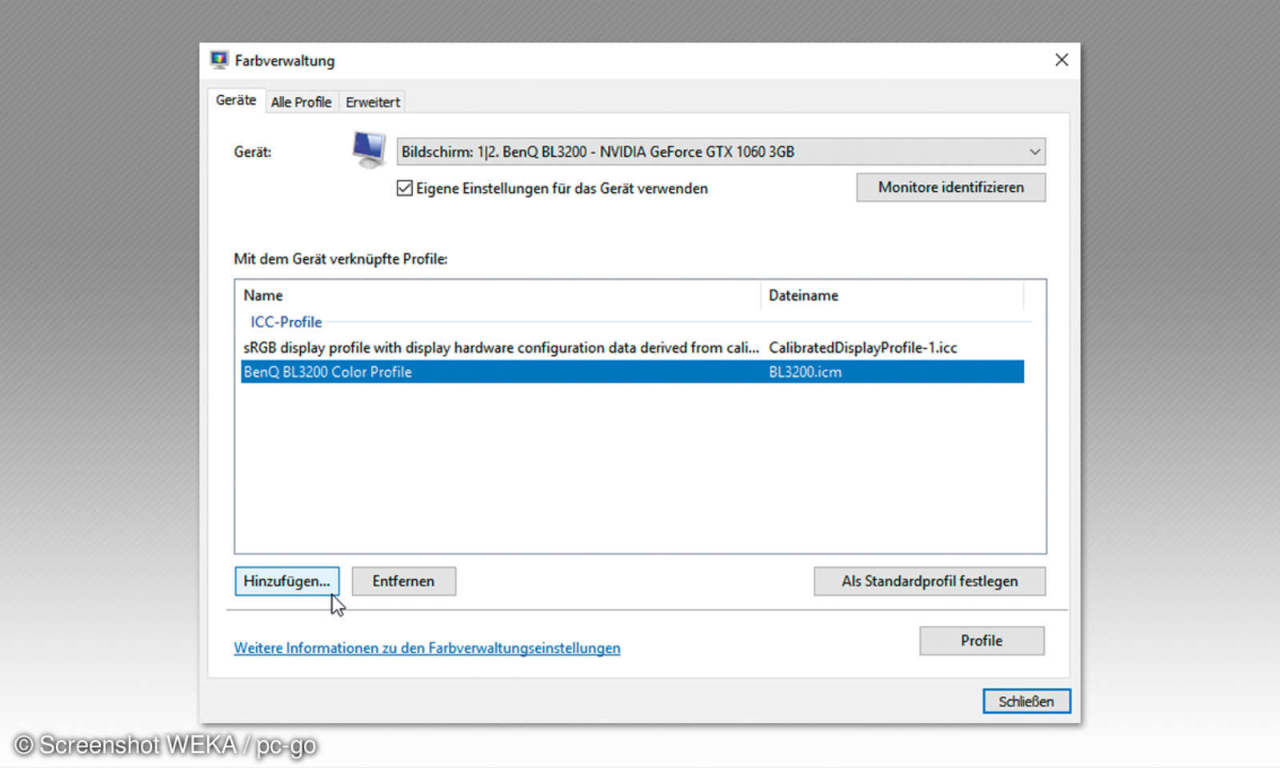Click the Monitore identifizieren button
Viewport: 1280px width, 768px height.
click(x=950, y=187)
